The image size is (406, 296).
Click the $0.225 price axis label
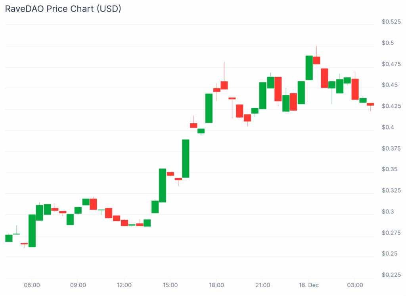point(391,275)
